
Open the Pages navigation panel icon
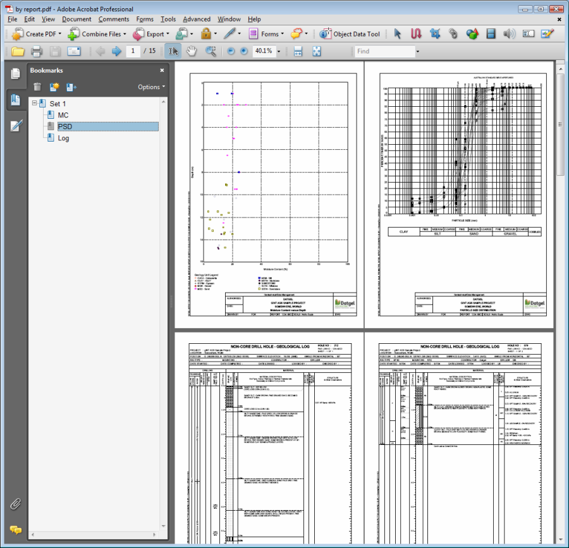tap(15, 74)
